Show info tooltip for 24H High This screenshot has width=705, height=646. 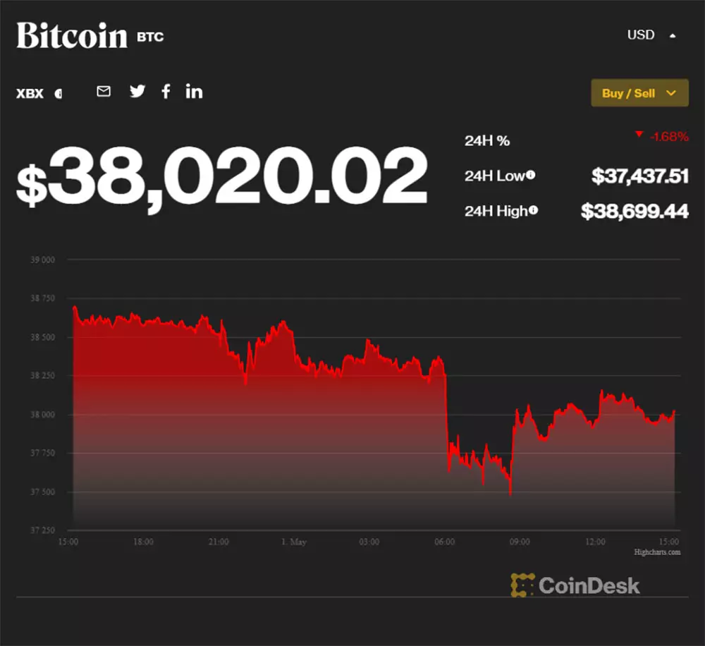pos(534,209)
